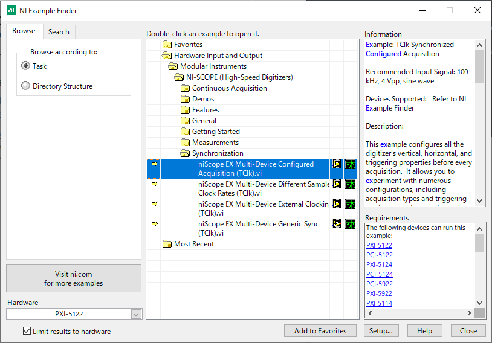The image size is (492, 343).
Task: Click VI run icon for Generic Sync row
Action: (337, 224)
